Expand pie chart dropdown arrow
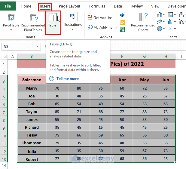The height and width of the screenshot is (169, 186). coord(164,29)
